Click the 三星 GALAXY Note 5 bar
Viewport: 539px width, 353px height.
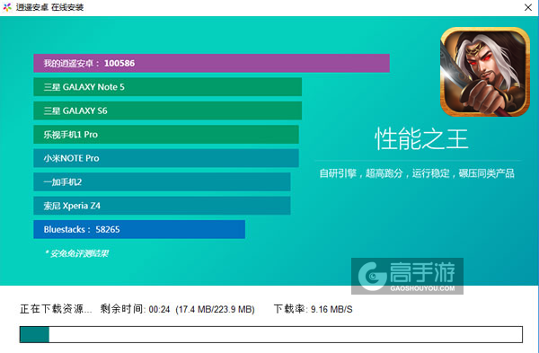[167, 87]
